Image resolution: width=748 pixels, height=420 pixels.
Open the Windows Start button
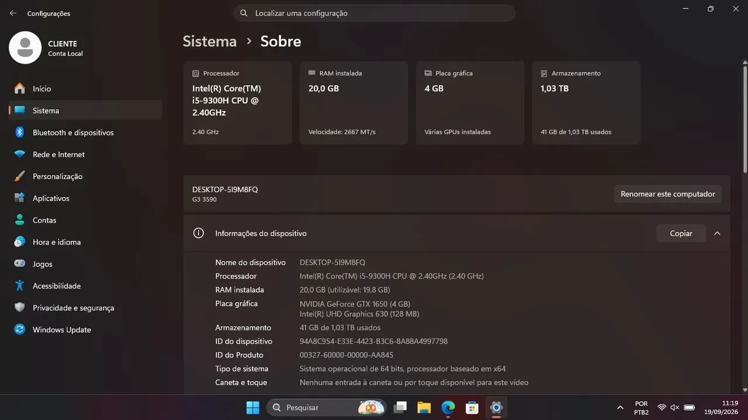click(x=253, y=407)
